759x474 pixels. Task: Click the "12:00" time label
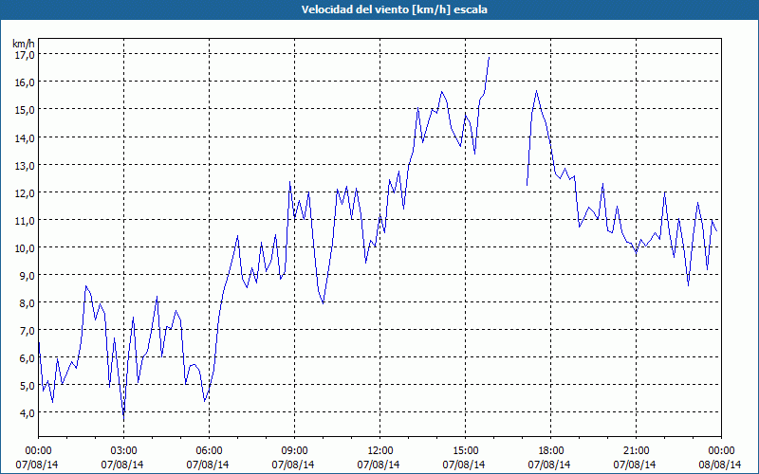pos(380,451)
